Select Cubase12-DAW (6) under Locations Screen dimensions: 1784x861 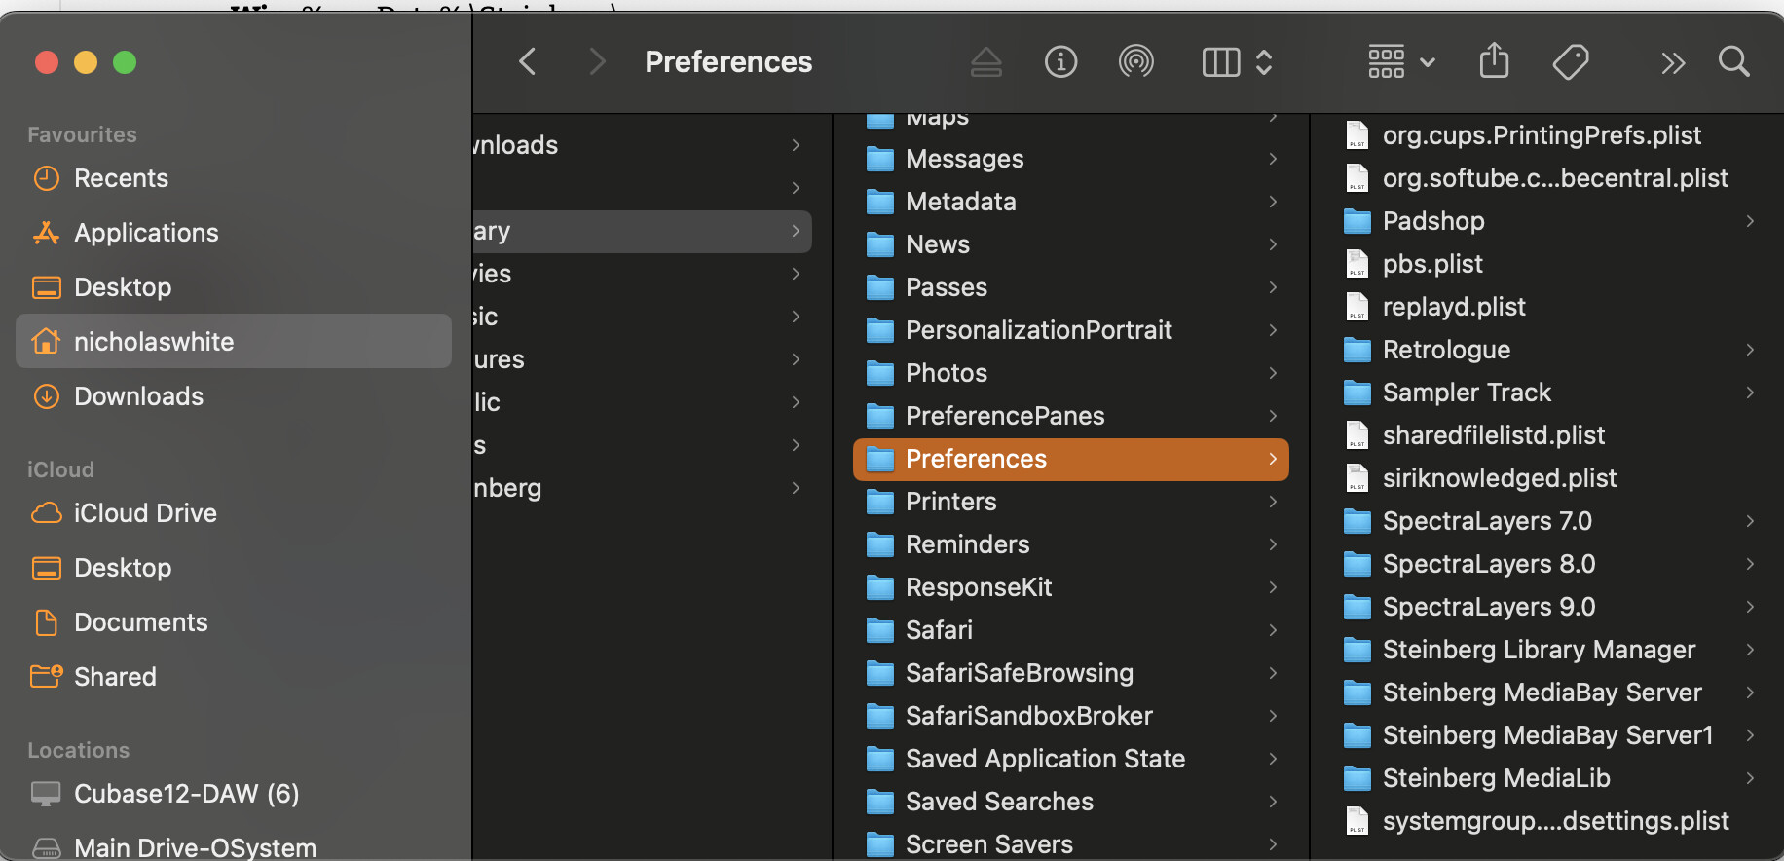pyautogui.click(x=186, y=794)
